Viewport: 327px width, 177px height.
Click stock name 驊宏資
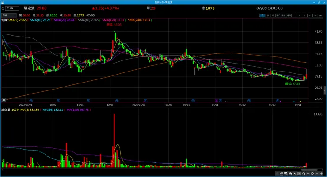click(x=29, y=8)
